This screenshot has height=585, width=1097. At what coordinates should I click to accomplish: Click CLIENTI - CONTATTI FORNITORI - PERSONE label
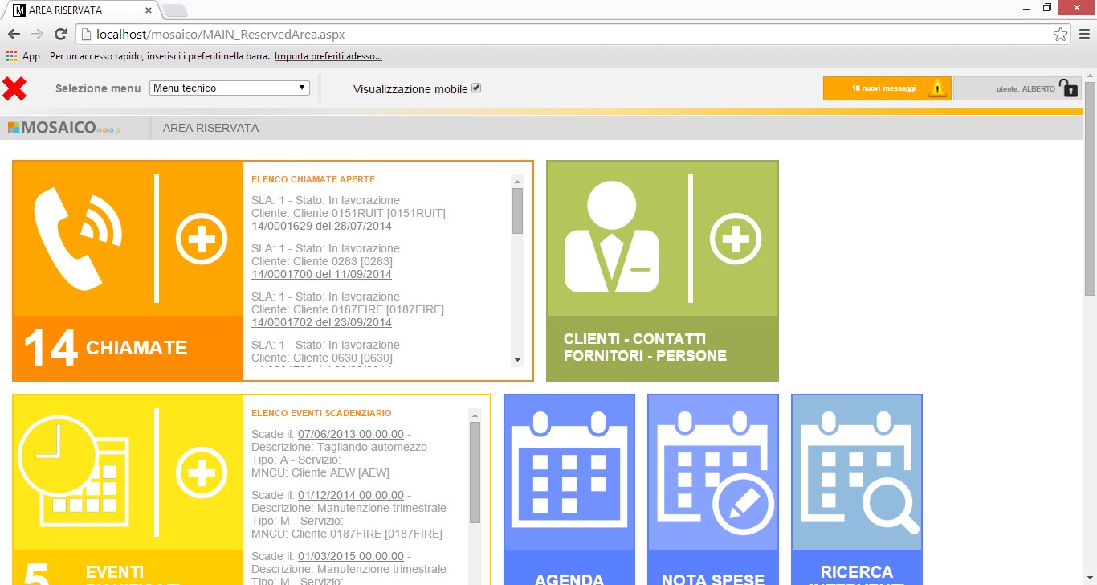(x=645, y=347)
